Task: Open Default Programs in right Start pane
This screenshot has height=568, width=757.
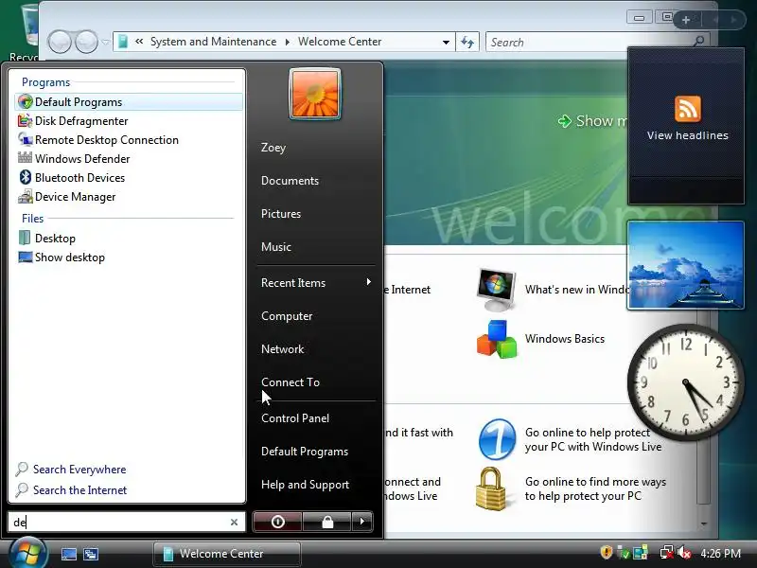Action: (304, 452)
